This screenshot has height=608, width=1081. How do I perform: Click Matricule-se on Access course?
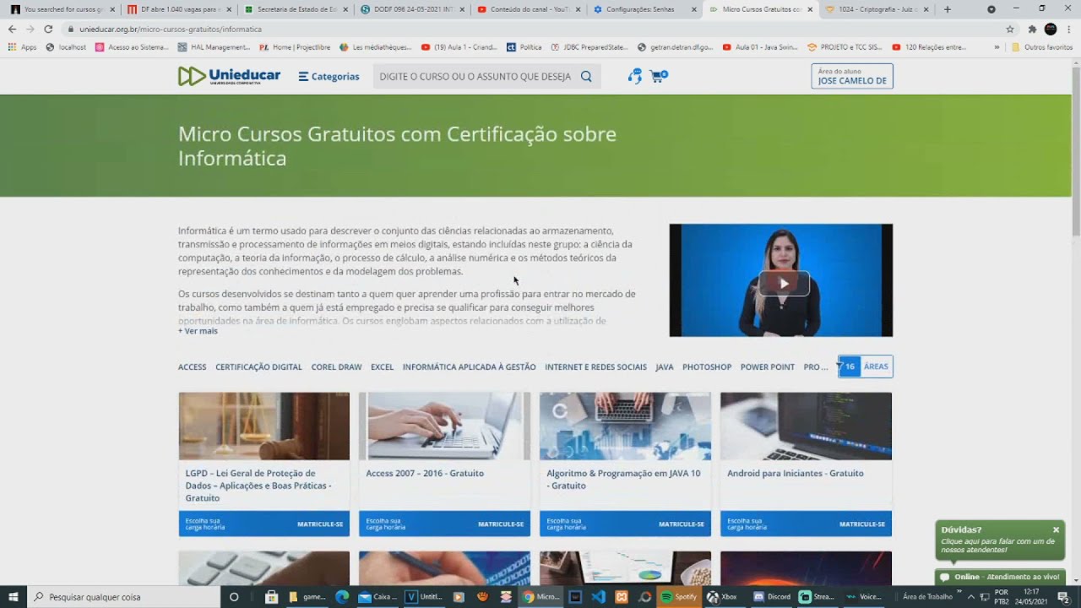point(501,524)
